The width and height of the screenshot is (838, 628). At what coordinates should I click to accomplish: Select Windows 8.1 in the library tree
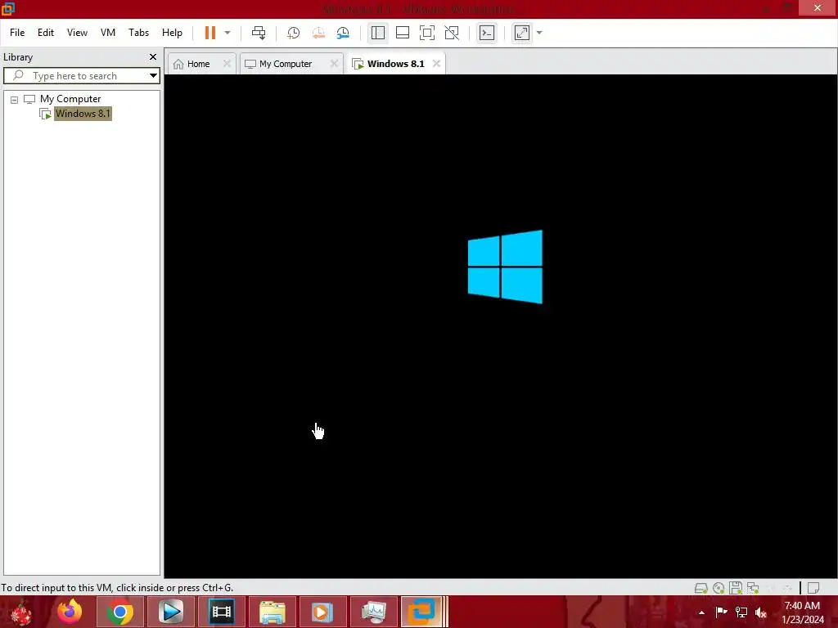click(x=83, y=113)
